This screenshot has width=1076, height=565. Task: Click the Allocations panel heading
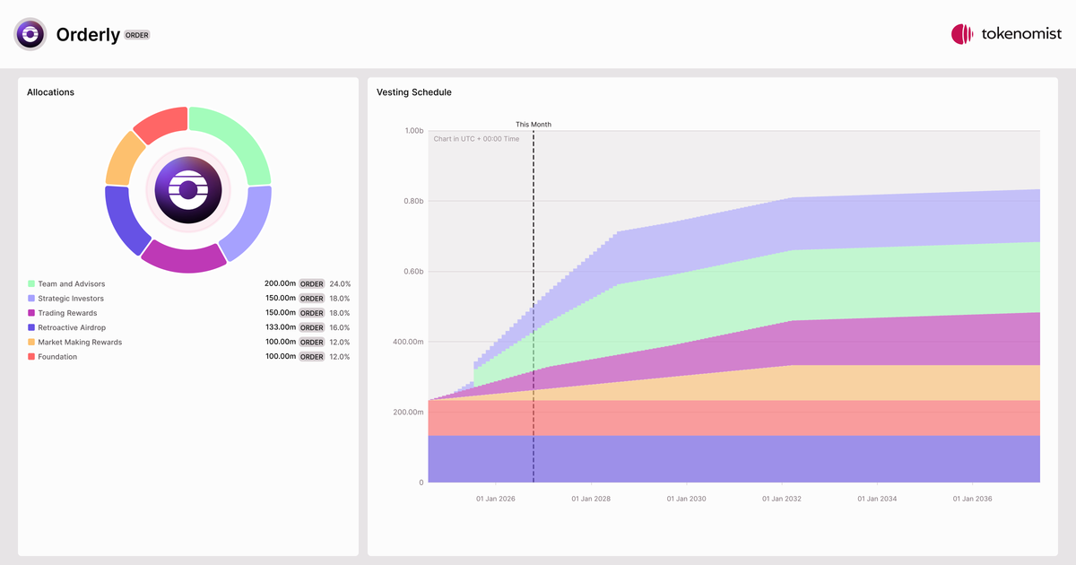50,92
